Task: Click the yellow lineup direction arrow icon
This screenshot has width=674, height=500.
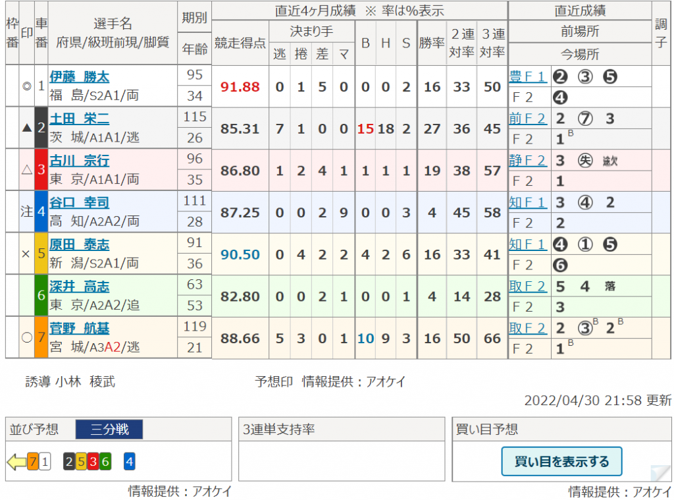Action: [16, 462]
